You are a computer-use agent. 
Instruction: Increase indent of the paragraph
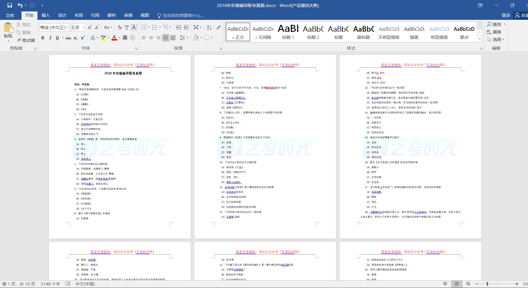tap(186, 27)
